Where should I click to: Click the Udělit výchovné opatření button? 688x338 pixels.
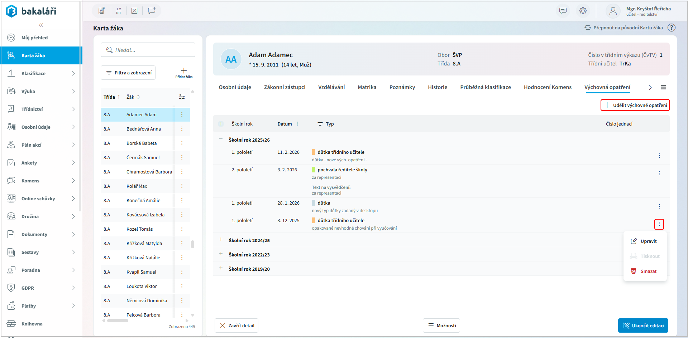pyautogui.click(x=635, y=105)
